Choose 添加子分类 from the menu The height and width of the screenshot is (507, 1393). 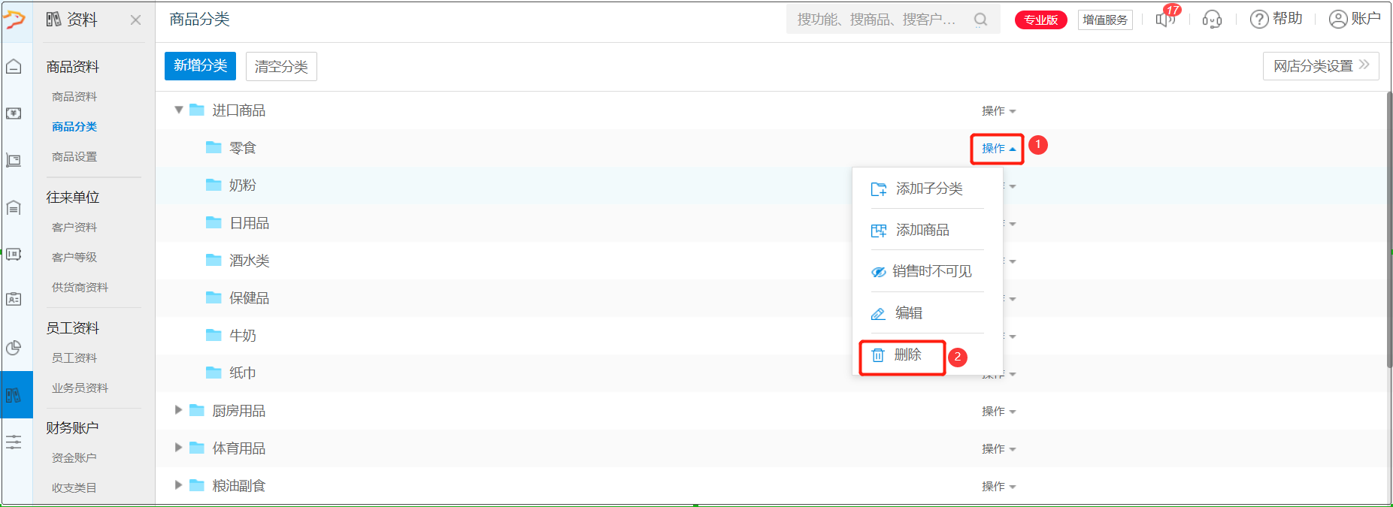pyautogui.click(x=917, y=189)
